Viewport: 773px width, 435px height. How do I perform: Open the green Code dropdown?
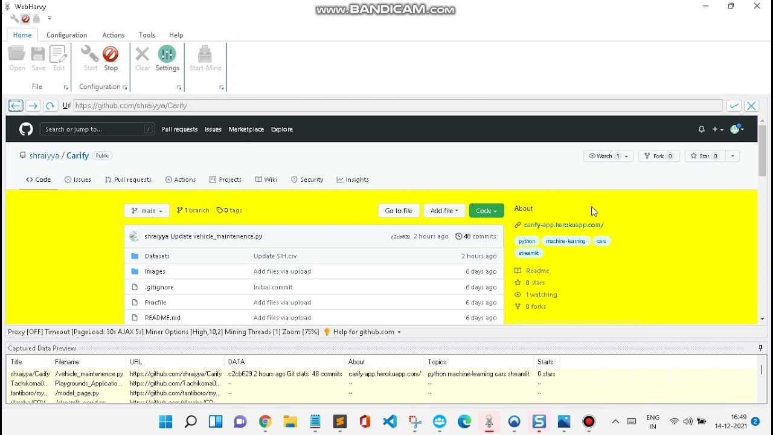pos(486,211)
